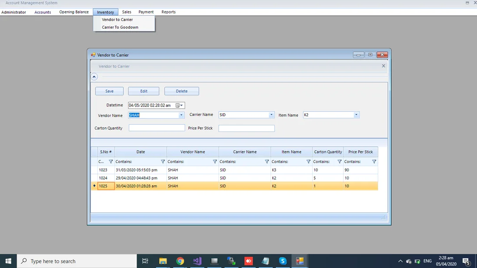Click the K3 item name cell
Screen dimensions: 477x268
pyautogui.click(x=291, y=170)
